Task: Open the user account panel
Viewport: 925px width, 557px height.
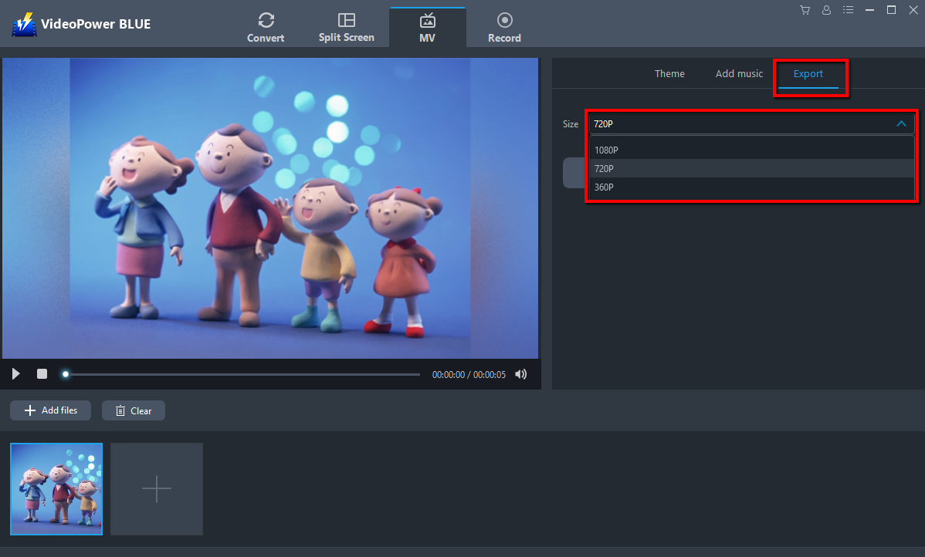Action: pos(826,10)
